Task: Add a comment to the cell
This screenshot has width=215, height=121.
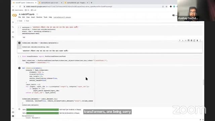Action: pos(188,40)
